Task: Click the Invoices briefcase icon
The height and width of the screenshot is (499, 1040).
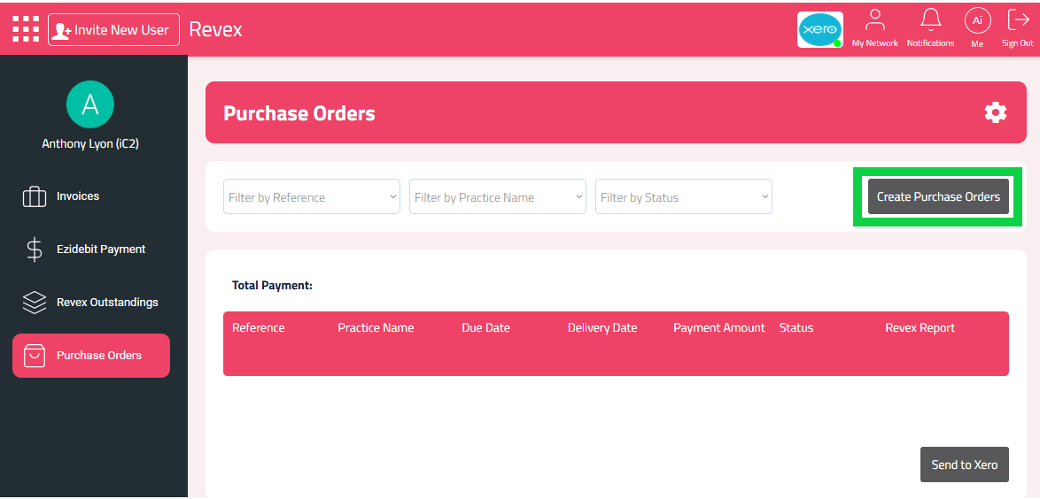Action: pyautogui.click(x=35, y=196)
